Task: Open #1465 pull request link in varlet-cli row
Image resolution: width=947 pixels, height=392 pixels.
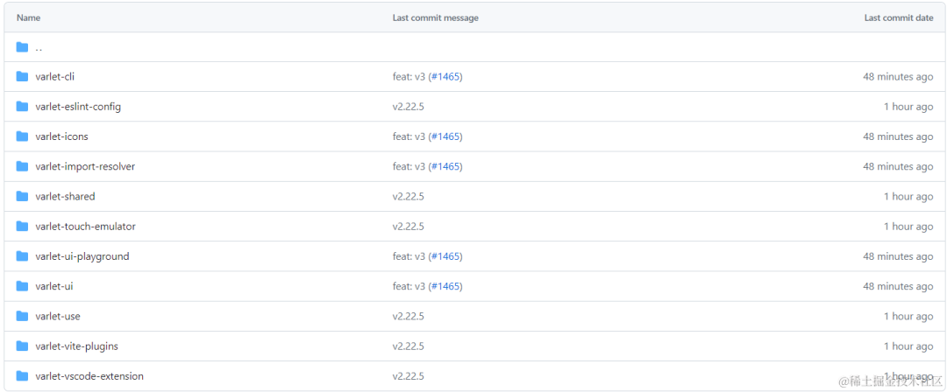Action: 445,77
